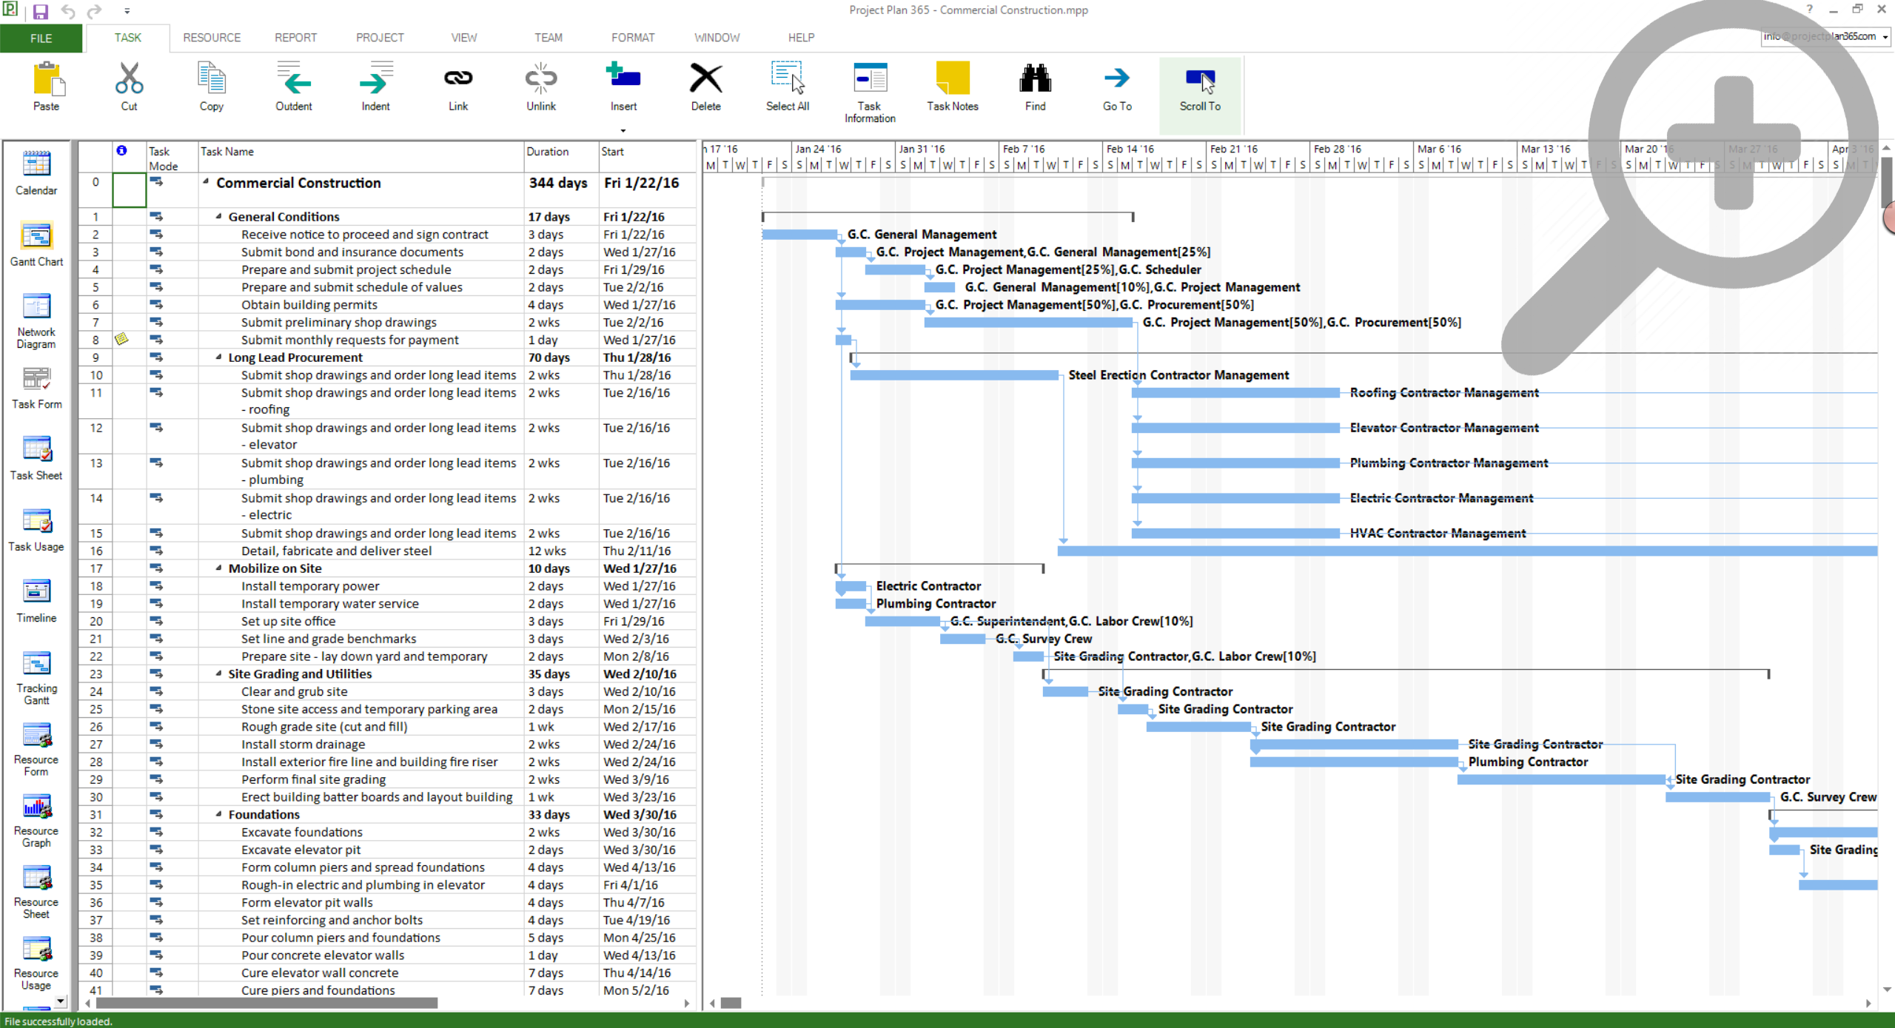The image size is (1895, 1028).
Task: Open Task Information dialog icon
Action: [870, 78]
